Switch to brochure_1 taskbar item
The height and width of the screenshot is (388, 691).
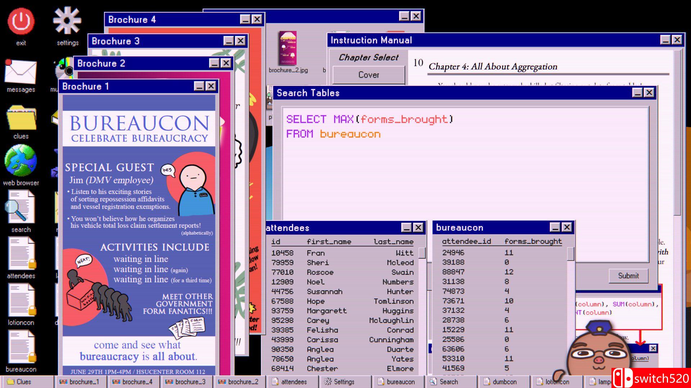[80, 382]
